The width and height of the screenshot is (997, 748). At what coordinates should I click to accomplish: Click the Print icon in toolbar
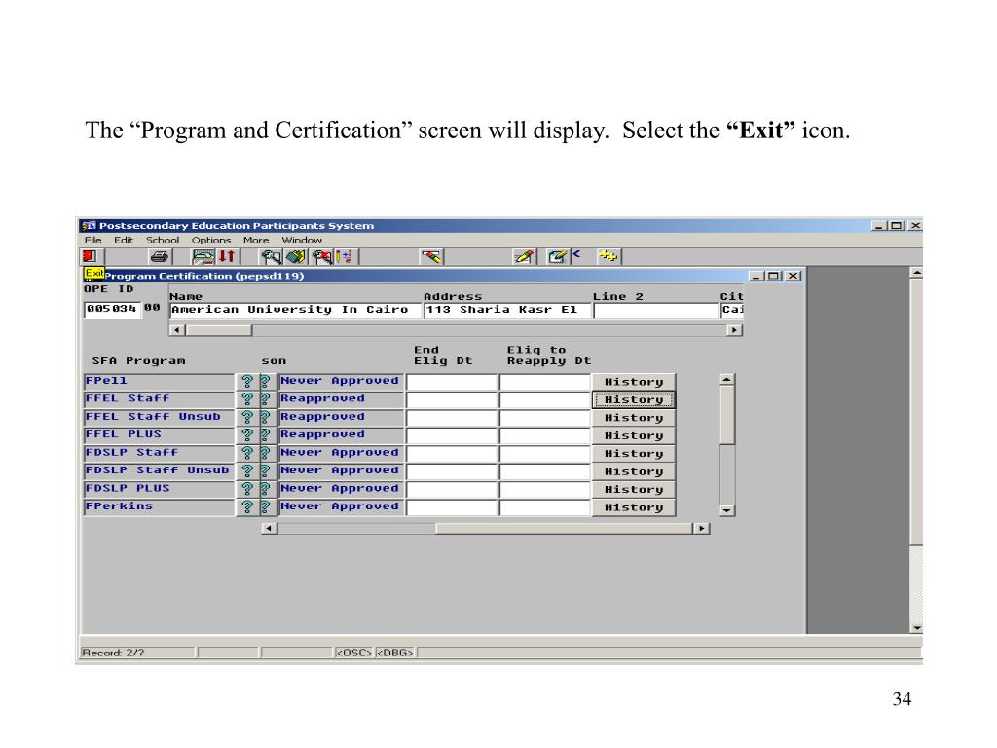pyautogui.click(x=160, y=256)
